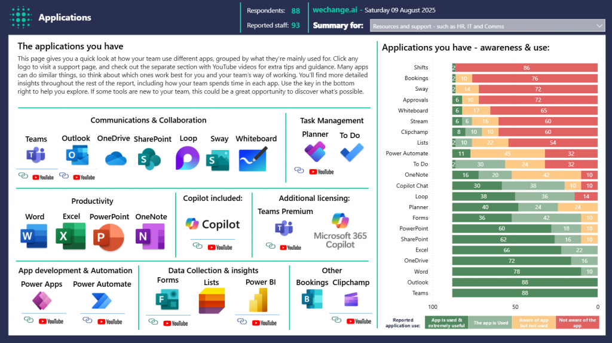The image size is (612, 343).
Task: Click green 'App is used & extremely useful' legend swatch
Action: pos(446,323)
